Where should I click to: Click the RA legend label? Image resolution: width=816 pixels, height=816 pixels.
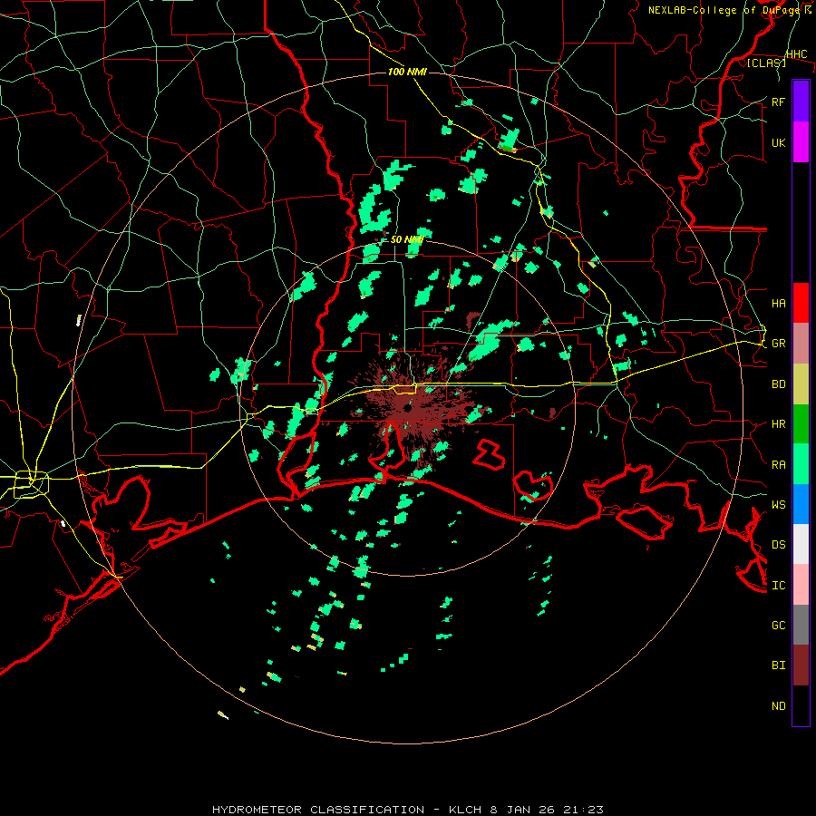point(778,464)
